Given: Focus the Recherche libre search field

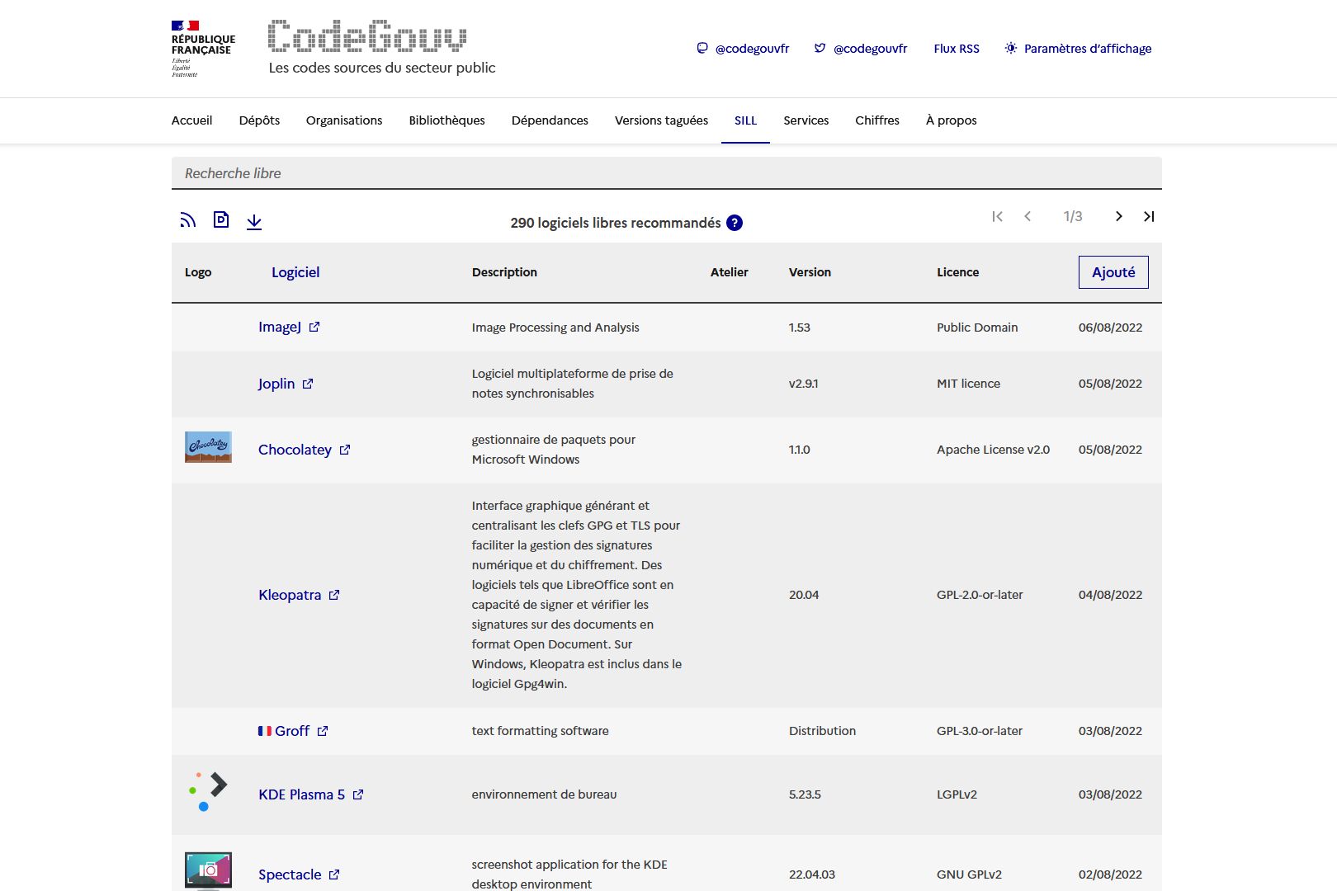Looking at the screenshot, I should (667, 173).
